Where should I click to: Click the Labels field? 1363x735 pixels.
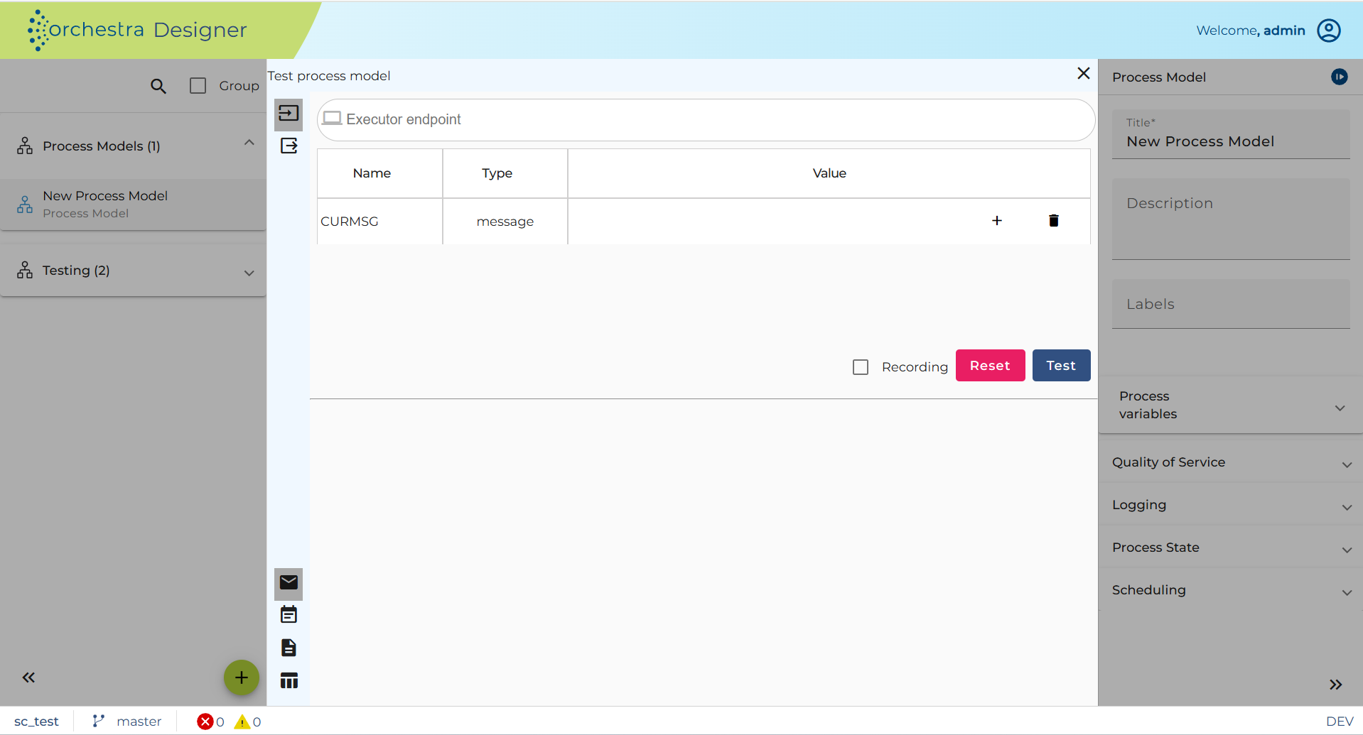click(1231, 304)
